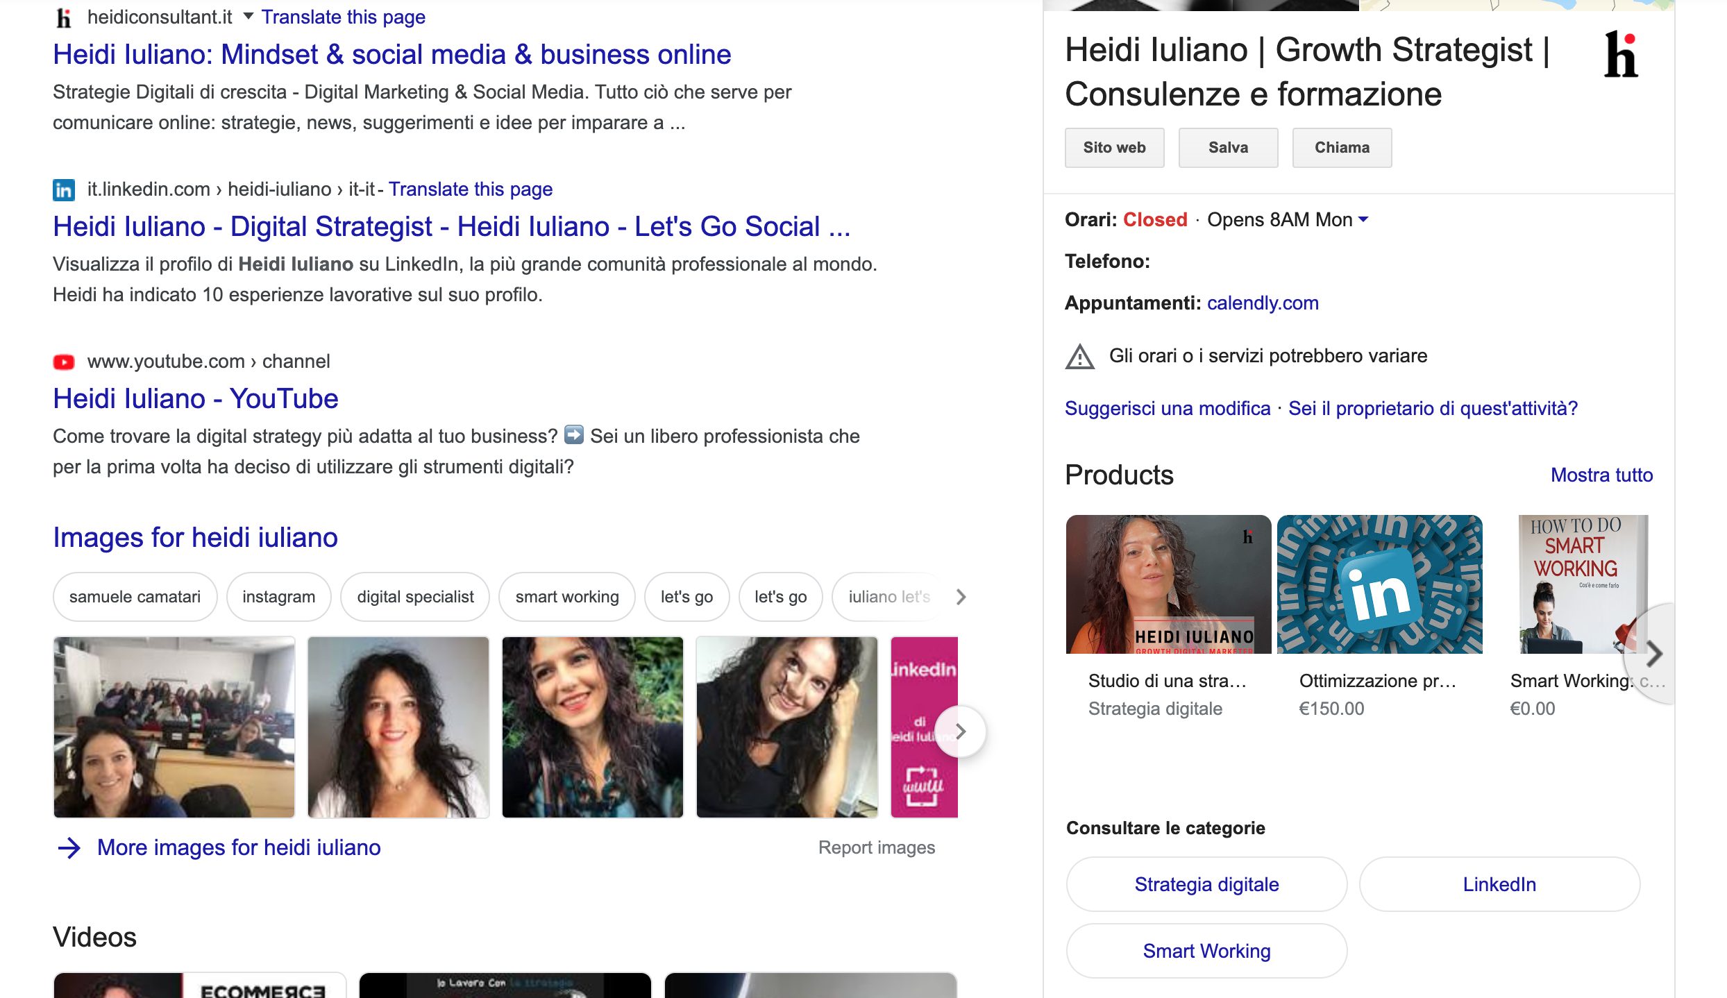This screenshot has height=998, width=1727.
Task: Select the 'instagram' image filter chip
Action: 278,597
